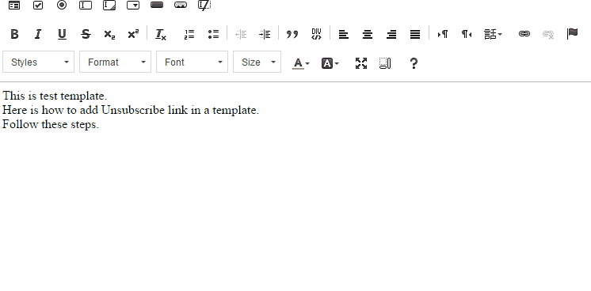Insert a form button
Image resolution: width=591 pixels, height=291 pixels.
(x=157, y=5)
